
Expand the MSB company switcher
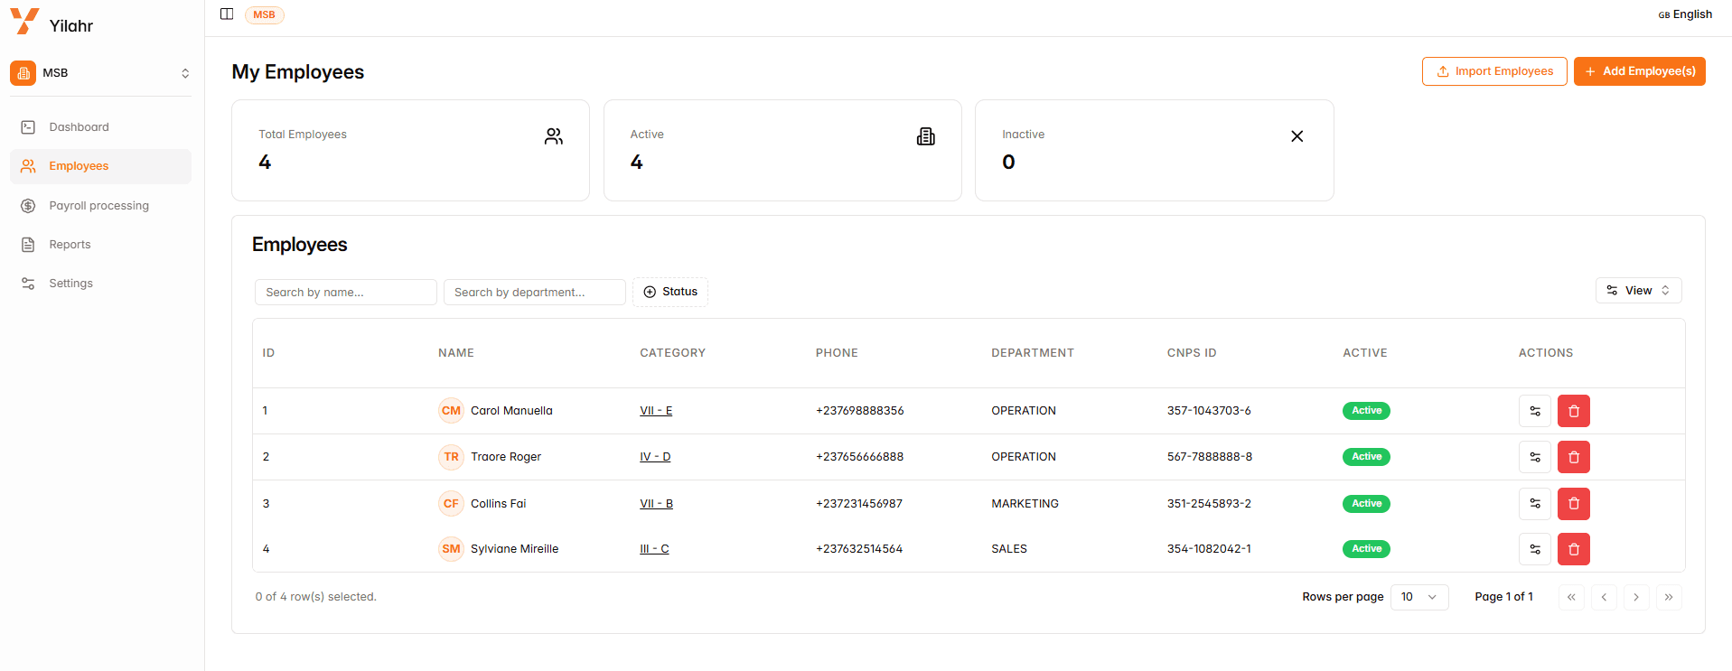tap(100, 73)
